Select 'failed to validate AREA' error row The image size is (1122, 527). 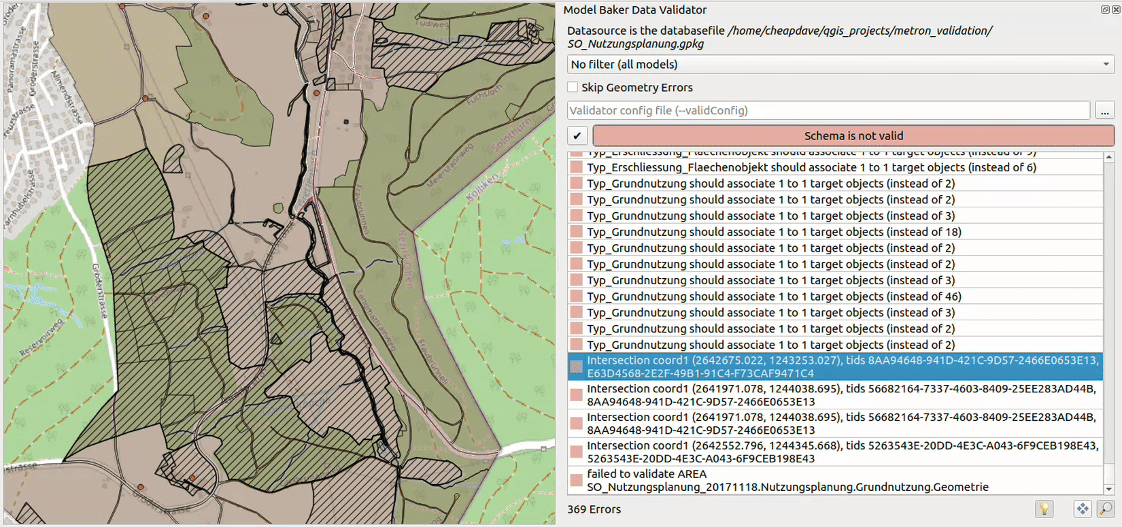click(787, 480)
